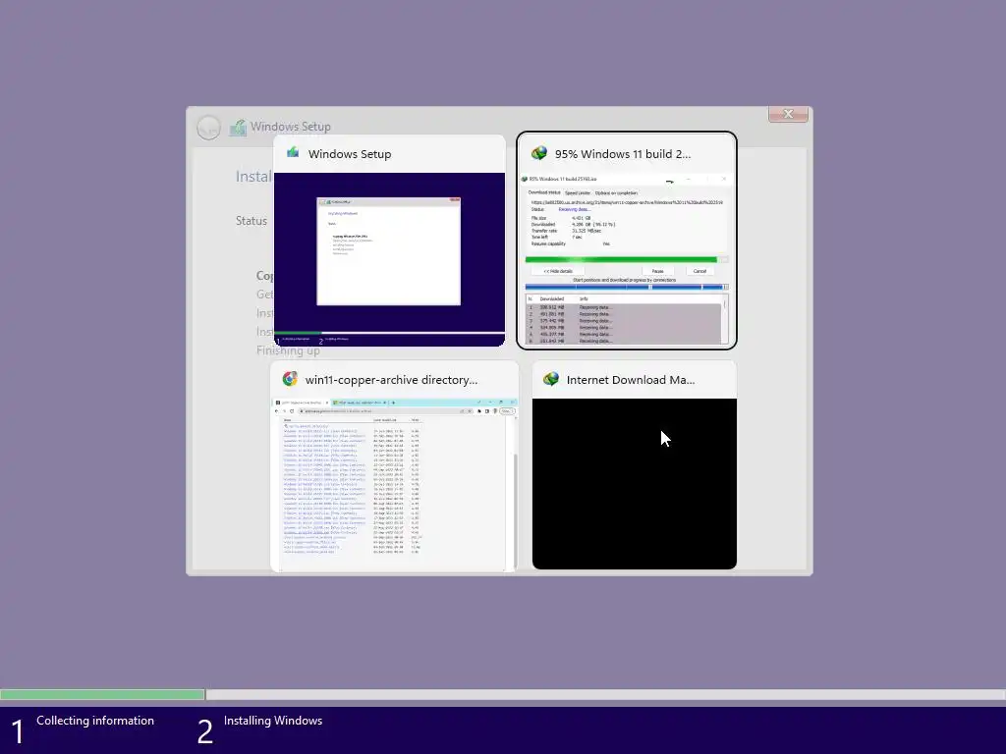Click the Windows Setup icon in the task switcher card
Viewport: 1006px width, 754px height.
point(293,153)
